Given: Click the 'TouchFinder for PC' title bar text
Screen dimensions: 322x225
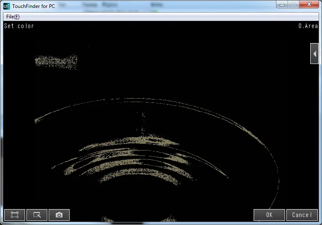Looking at the screenshot, I should [x=34, y=6].
